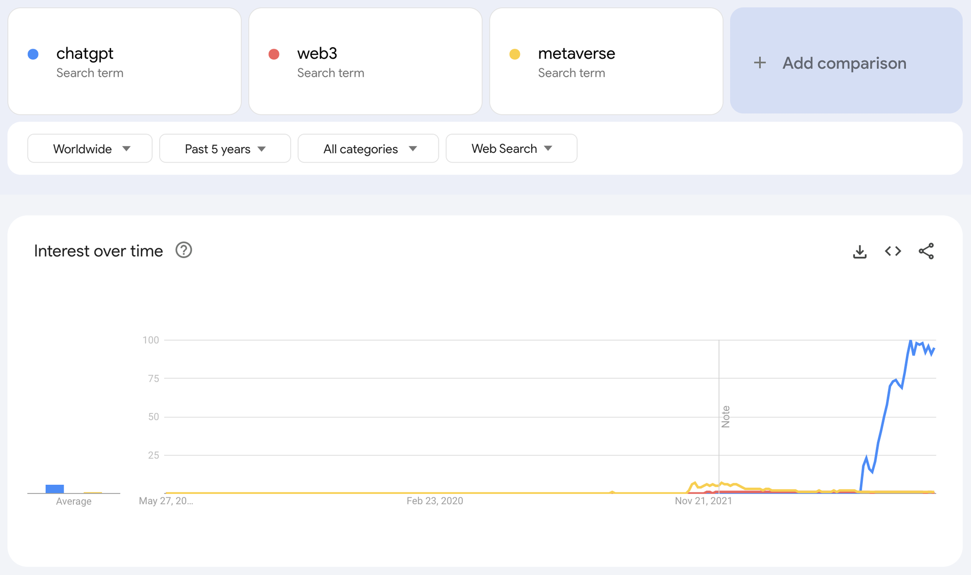Open the Web Search type dropdown
This screenshot has height=575, width=971.
[x=511, y=148]
